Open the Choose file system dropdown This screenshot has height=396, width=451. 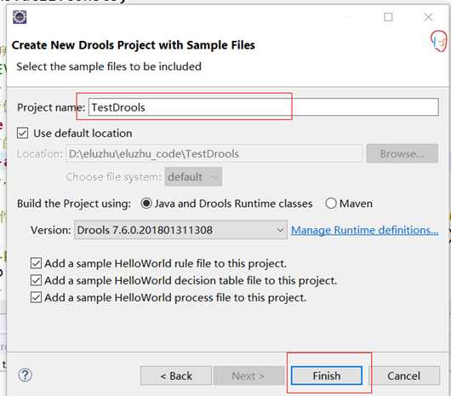coord(193,176)
